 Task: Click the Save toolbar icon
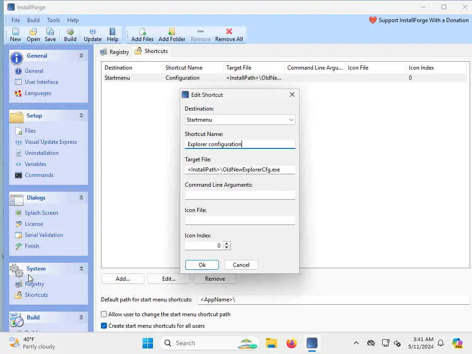tap(50, 35)
